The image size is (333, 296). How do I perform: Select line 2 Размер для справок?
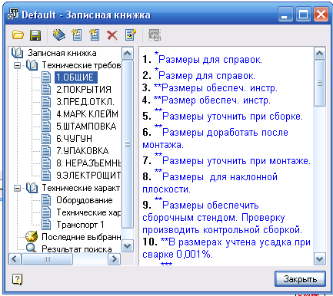coord(199,75)
